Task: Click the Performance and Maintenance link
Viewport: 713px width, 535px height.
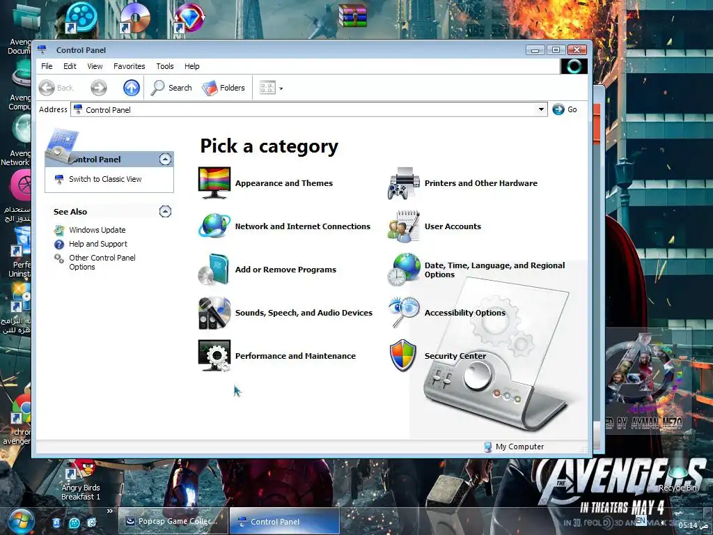Action: point(295,356)
